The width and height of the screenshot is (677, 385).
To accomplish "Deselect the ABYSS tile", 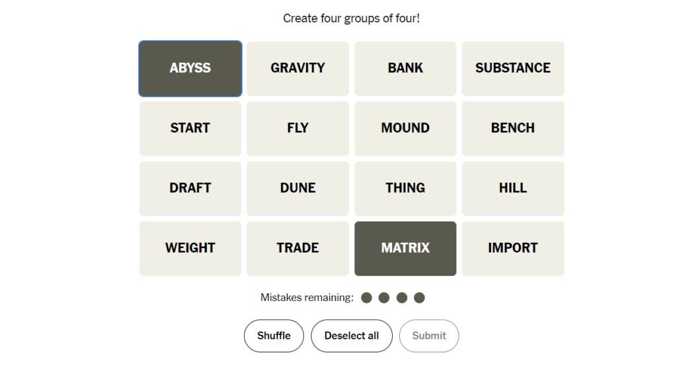I will tap(190, 69).
